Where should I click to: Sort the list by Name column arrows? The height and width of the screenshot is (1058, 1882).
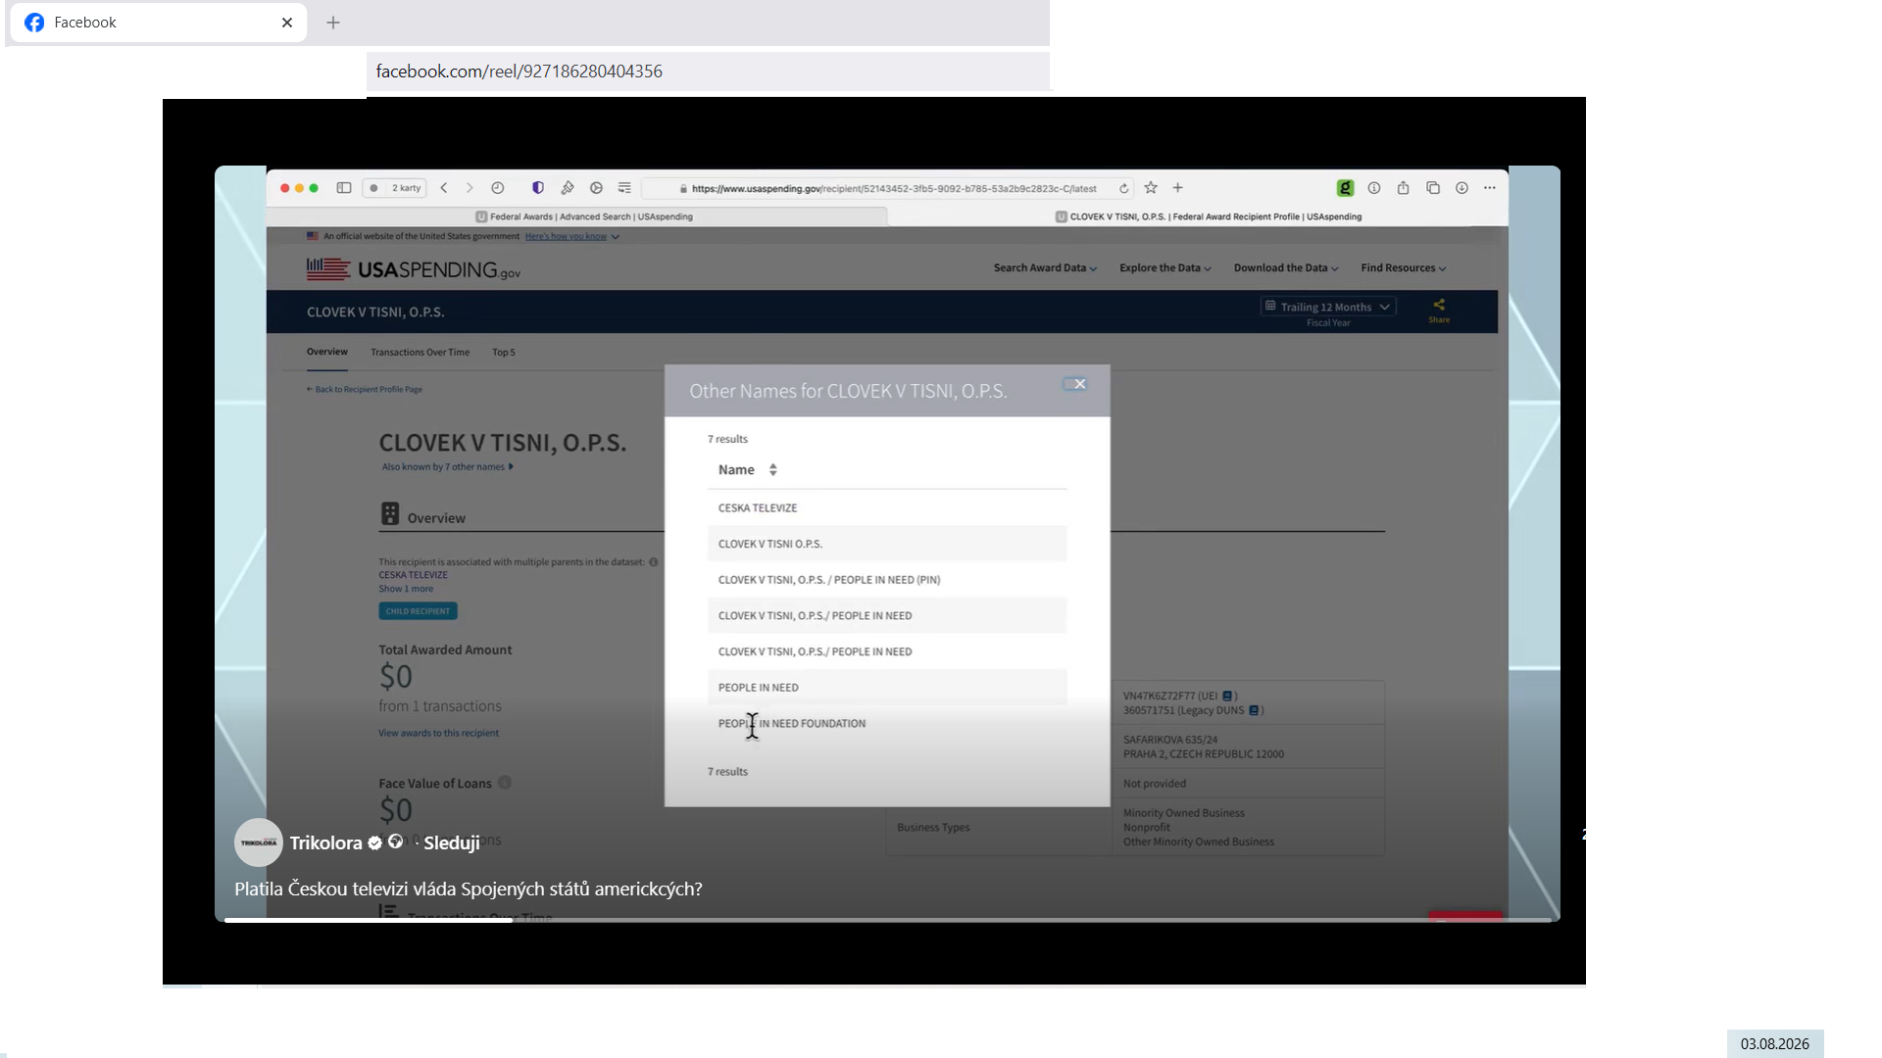(x=773, y=470)
